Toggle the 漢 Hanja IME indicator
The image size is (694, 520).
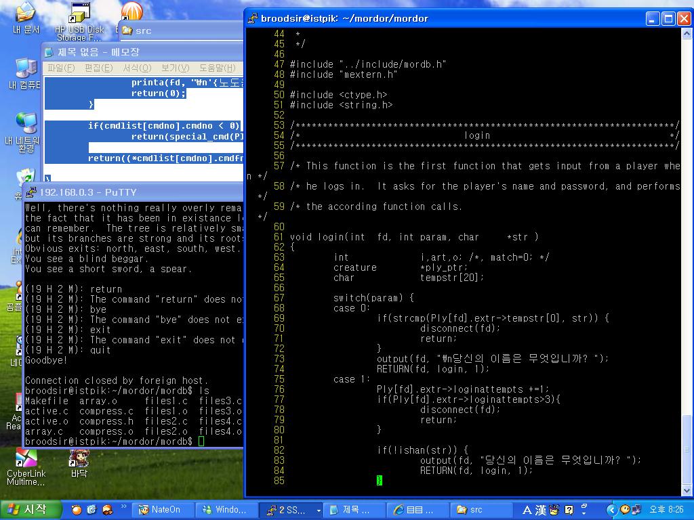click(541, 510)
